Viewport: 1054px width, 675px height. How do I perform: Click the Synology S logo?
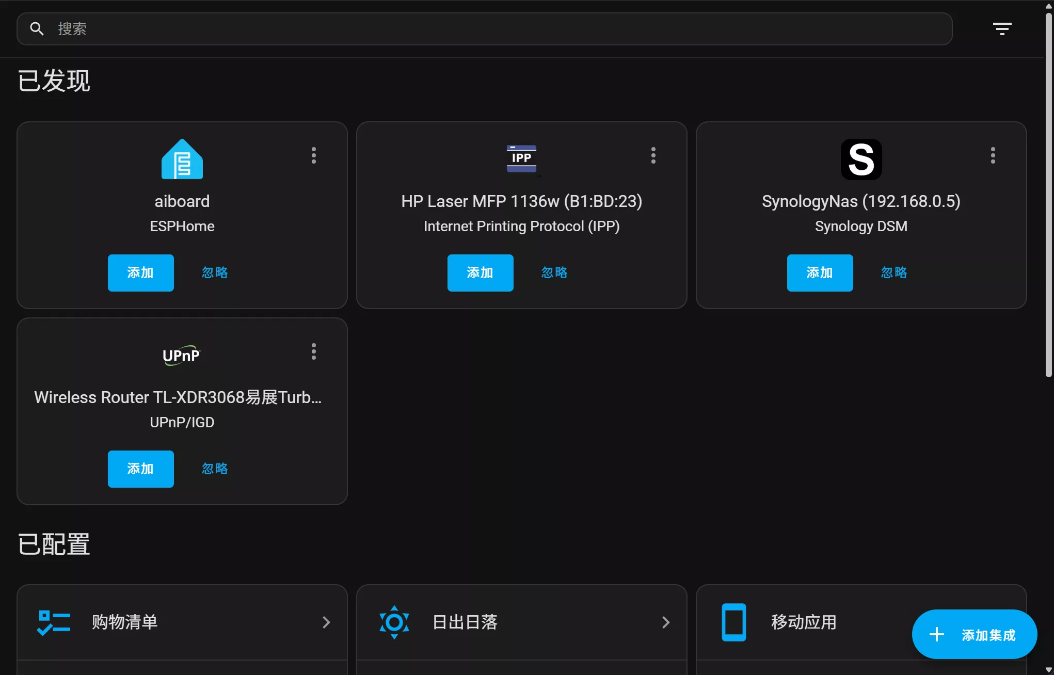(x=861, y=159)
